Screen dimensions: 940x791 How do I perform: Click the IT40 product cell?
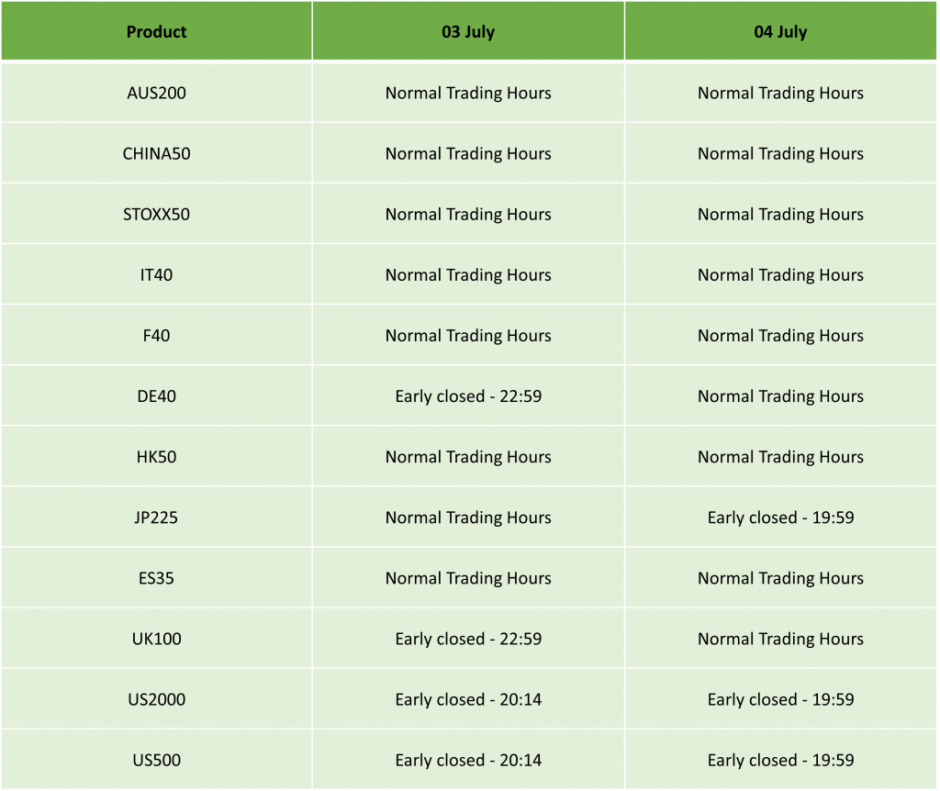coord(156,275)
